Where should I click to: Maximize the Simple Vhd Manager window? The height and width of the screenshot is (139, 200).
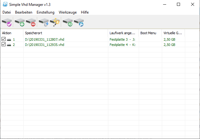coord(178,4)
